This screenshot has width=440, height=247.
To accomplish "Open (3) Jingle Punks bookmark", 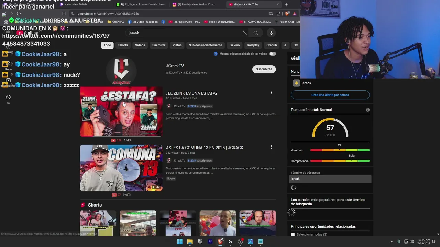I will (184, 22).
